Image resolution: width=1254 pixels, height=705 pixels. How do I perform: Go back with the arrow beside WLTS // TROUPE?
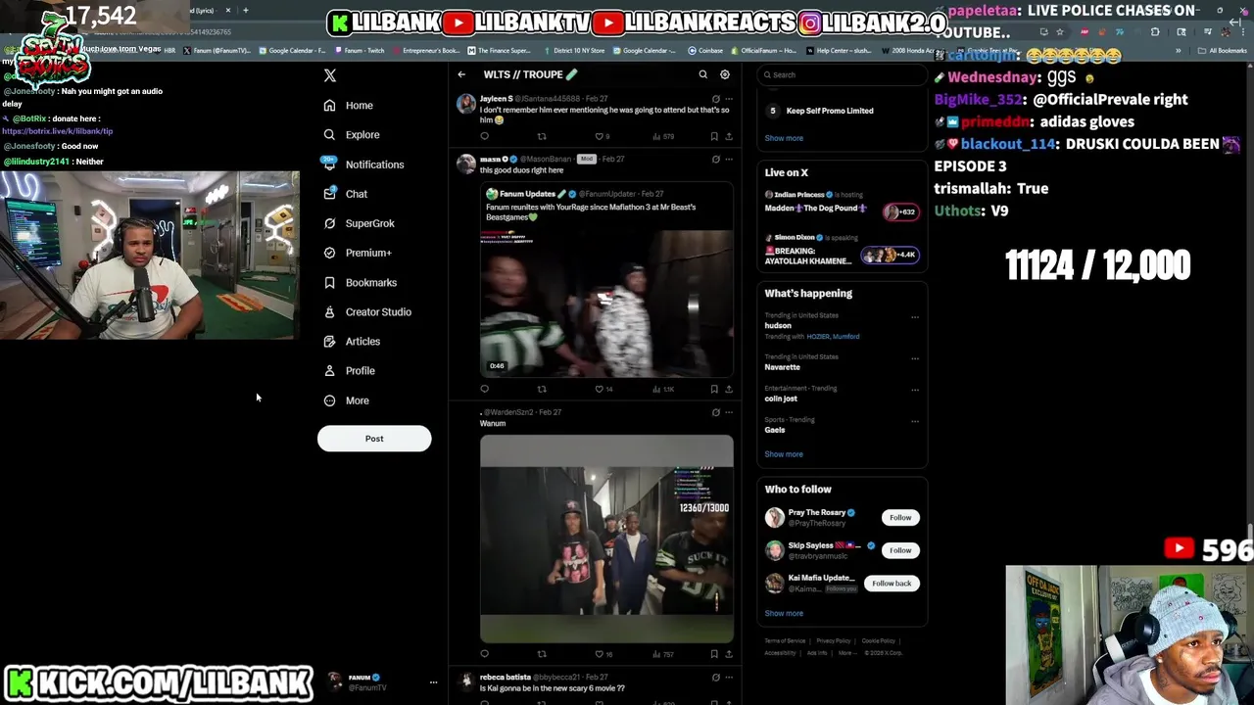[461, 74]
